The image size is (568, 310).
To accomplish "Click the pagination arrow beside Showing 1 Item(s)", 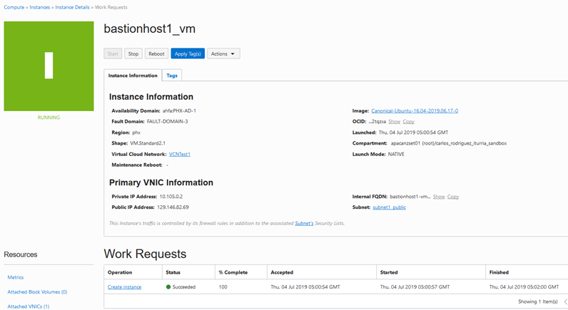I will [564, 301].
